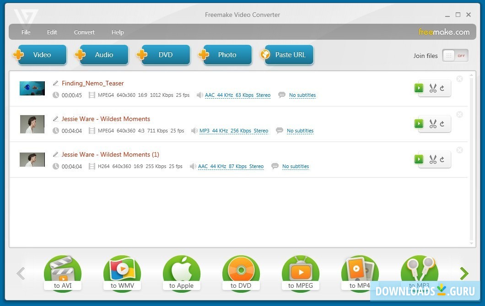Select the Finding_Nemo_Teaser thumbnail
485x306 pixels.
coord(32,88)
